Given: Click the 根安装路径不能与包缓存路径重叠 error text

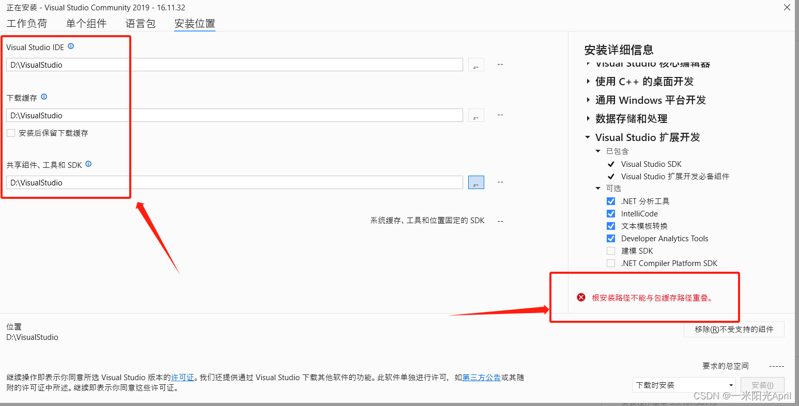Looking at the screenshot, I should coord(652,298).
